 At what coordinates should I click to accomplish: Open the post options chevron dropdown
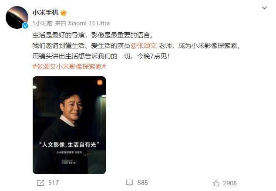coord(264,8)
